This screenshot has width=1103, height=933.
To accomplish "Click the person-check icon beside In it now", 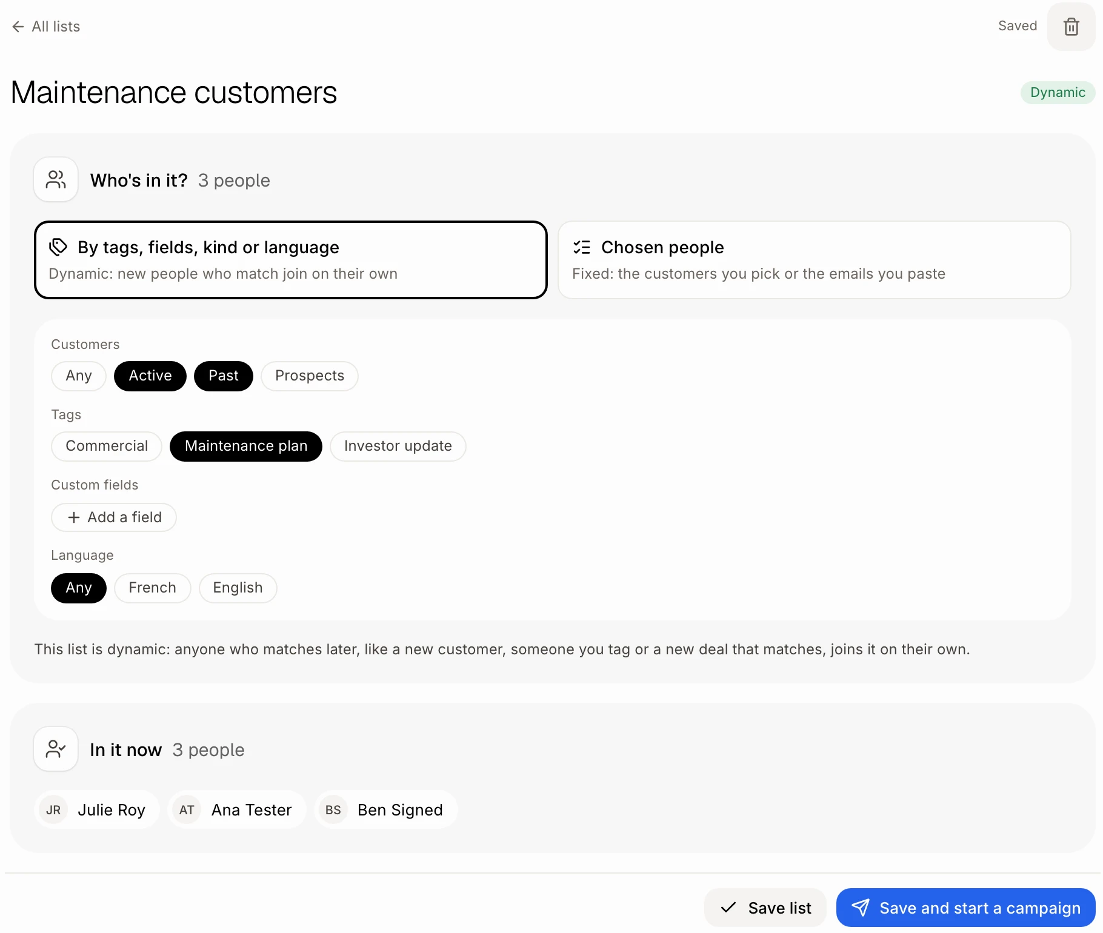I will pos(56,749).
